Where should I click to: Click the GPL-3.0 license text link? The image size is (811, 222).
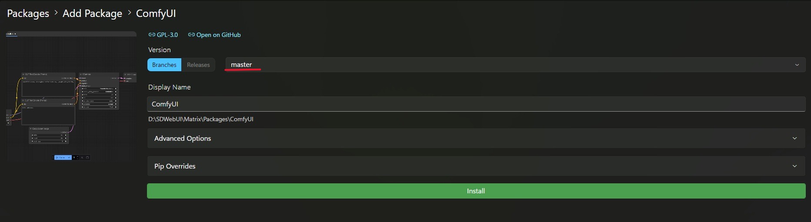pyautogui.click(x=167, y=35)
